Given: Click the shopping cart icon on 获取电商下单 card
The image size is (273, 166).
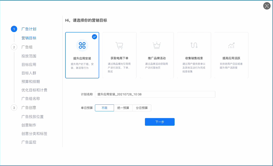Looking at the screenshot, I should [119, 45].
